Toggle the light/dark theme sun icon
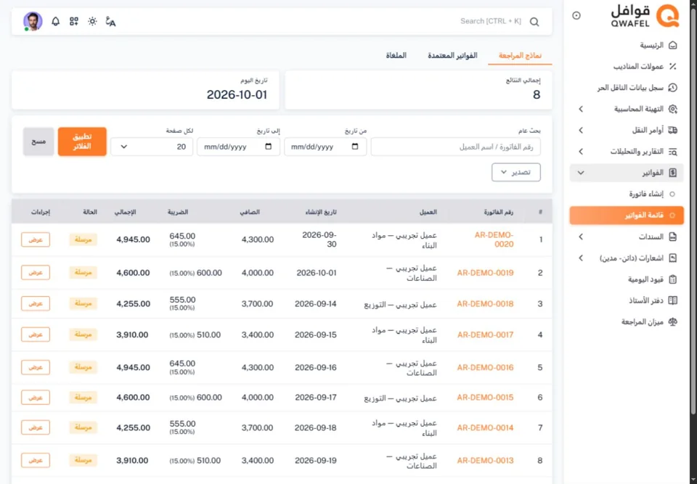 pos(92,21)
